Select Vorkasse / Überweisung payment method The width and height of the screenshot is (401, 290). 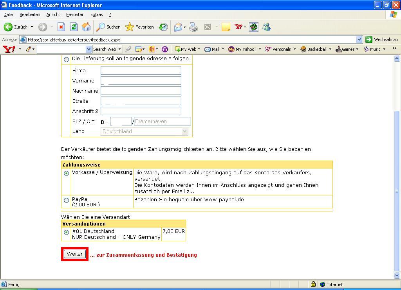pos(66,173)
